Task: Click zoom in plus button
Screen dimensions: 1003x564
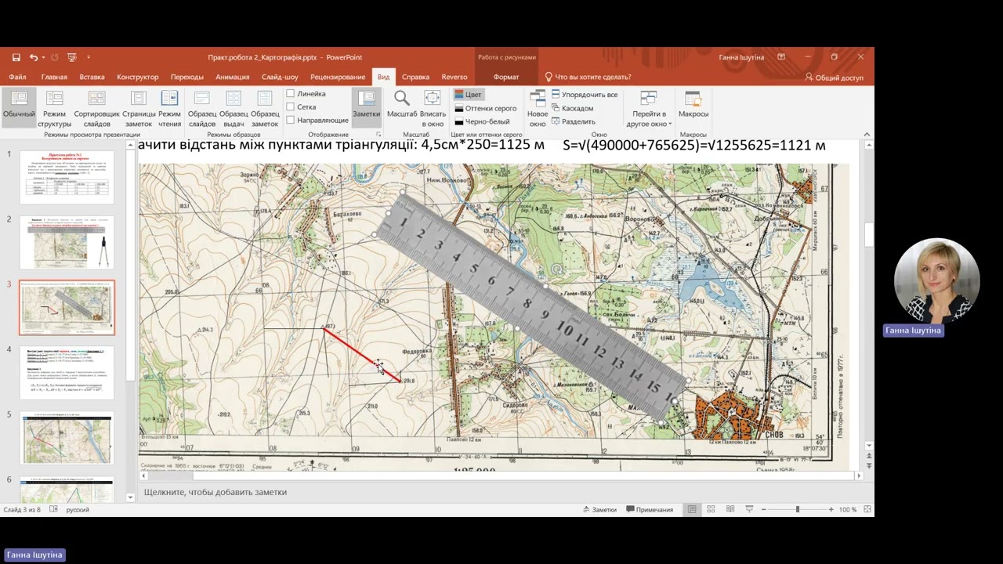Action: (831, 509)
